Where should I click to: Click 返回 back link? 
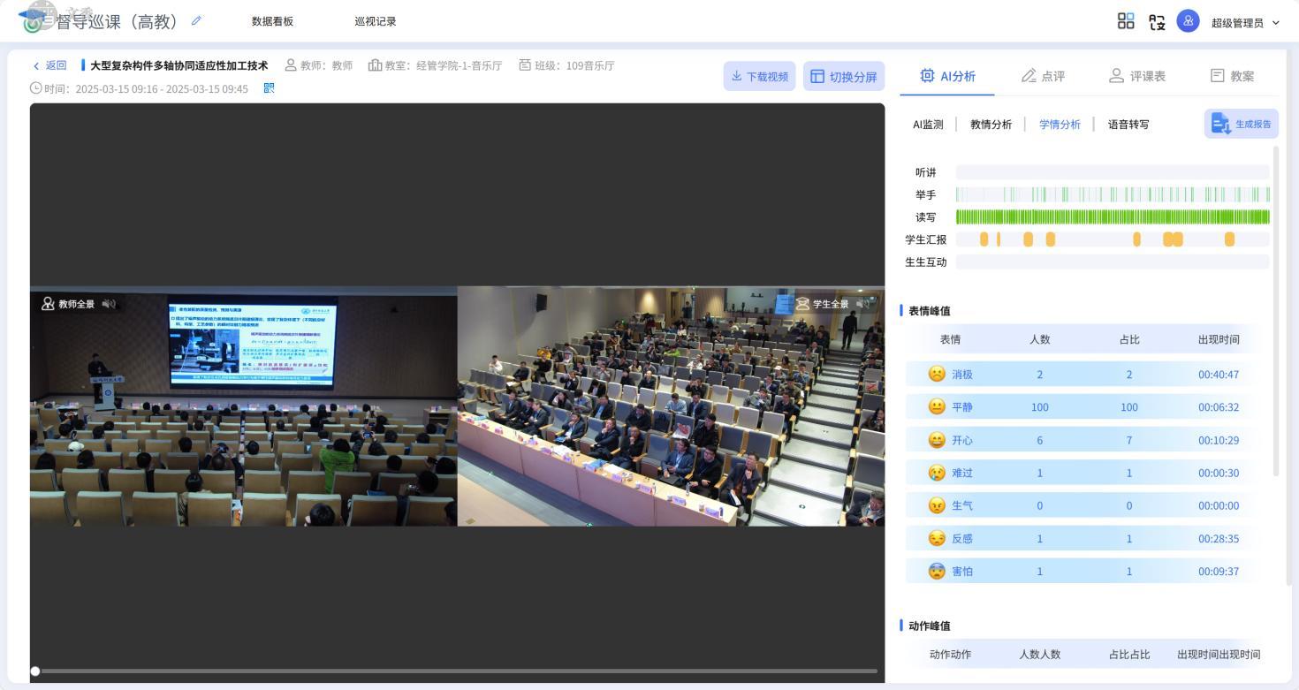pos(50,65)
